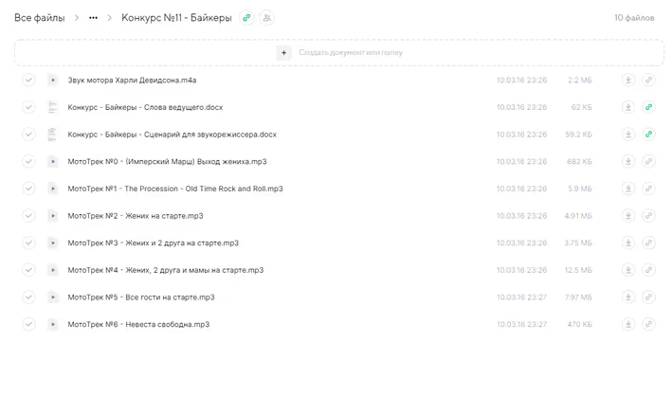Select checkbox for МотоТрек №3
This screenshot has width=672, height=413.
(x=28, y=242)
